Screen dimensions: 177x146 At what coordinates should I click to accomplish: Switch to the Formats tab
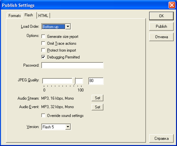[x=14, y=16]
